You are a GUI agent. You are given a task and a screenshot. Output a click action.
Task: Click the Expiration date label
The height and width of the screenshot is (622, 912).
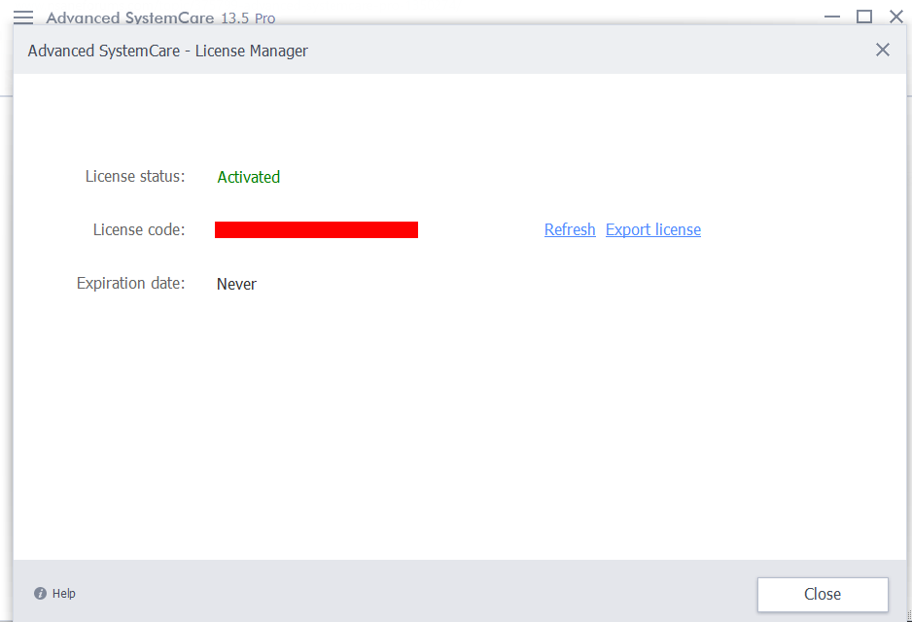pos(131,283)
